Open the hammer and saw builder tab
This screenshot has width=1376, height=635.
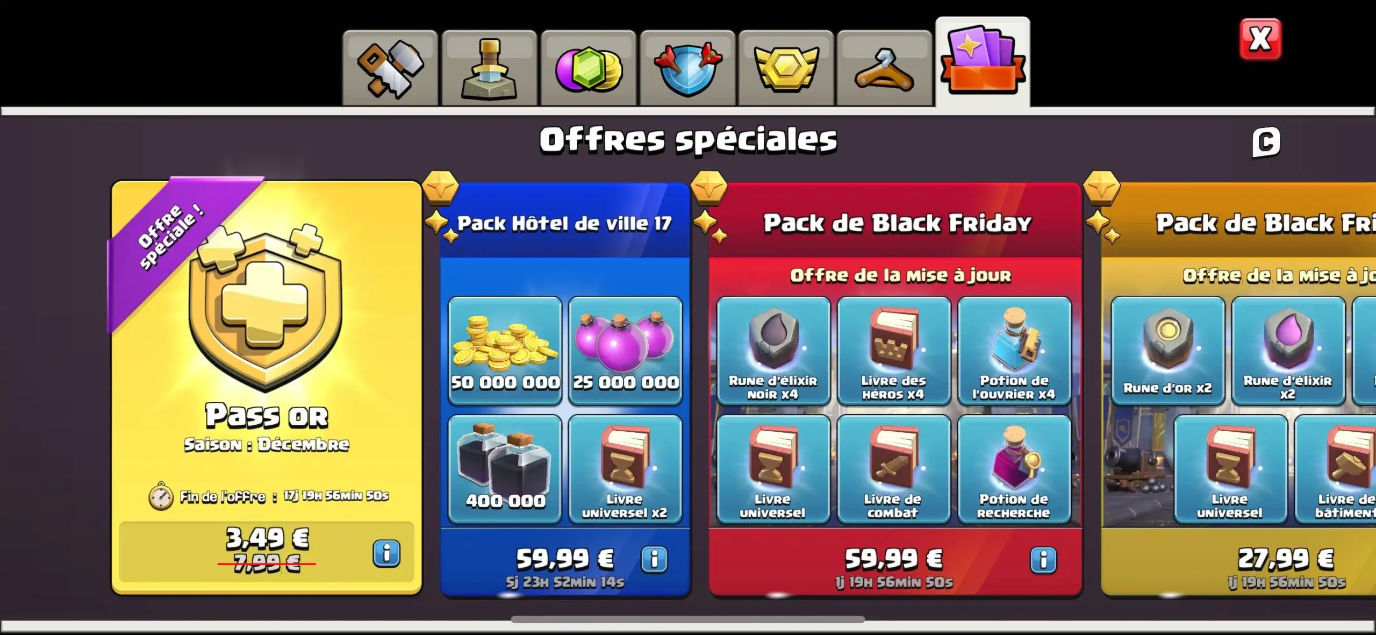(390, 68)
